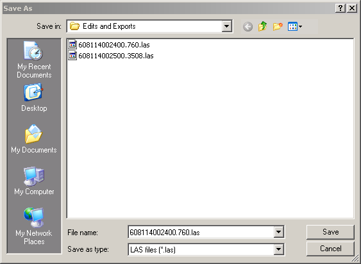Open My Recent Documents shortcut
Screen dimensions: 361x264
coord(34,60)
